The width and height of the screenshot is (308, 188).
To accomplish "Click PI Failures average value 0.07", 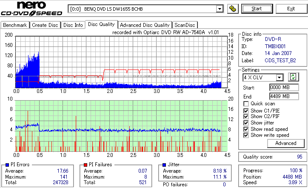I will click(x=143, y=171).
